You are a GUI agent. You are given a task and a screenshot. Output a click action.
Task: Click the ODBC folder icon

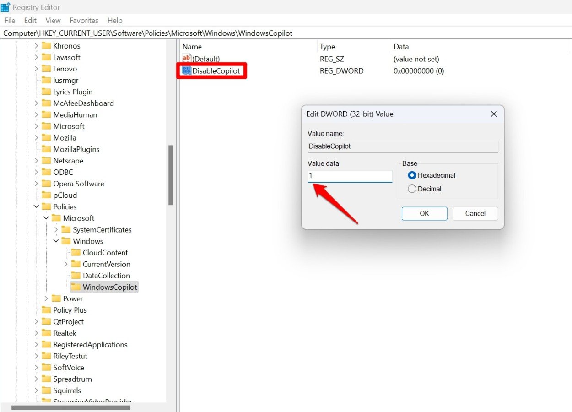pyautogui.click(x=46, y=172)
